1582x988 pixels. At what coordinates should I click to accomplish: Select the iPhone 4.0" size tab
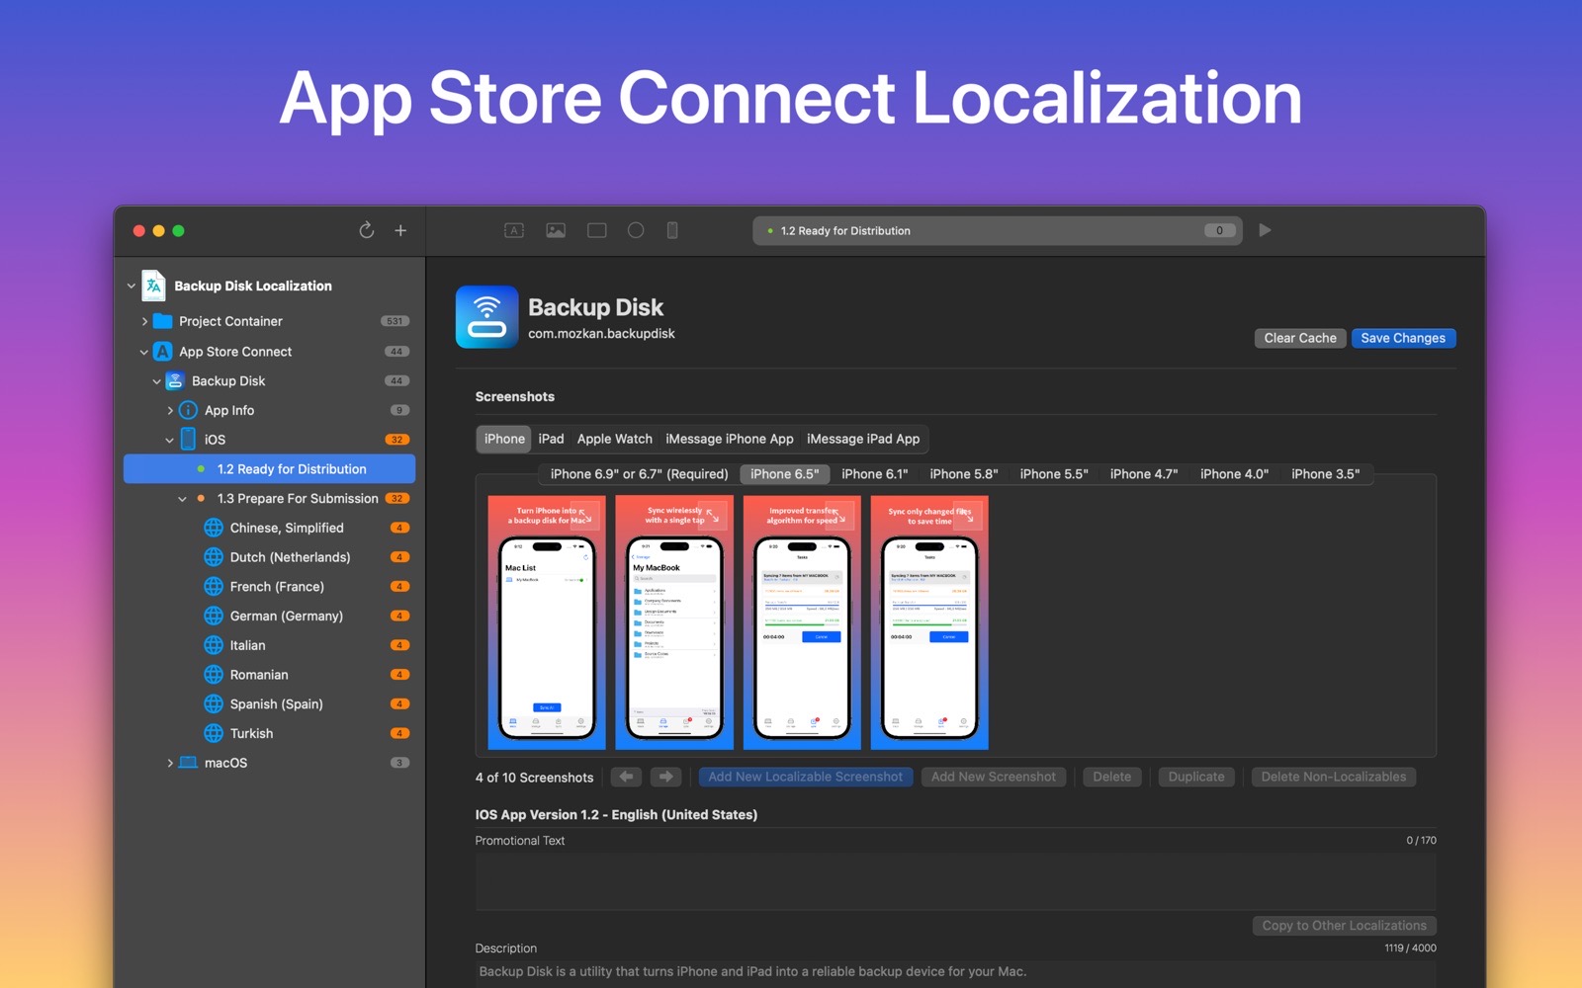click(1234, 474)
